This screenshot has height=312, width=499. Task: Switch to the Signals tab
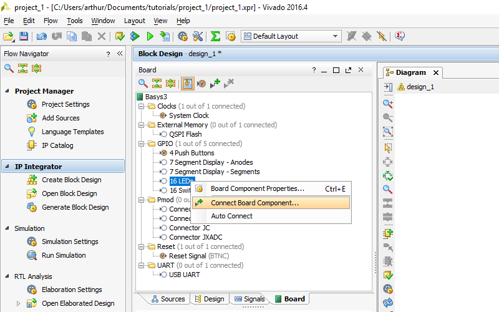249,299
